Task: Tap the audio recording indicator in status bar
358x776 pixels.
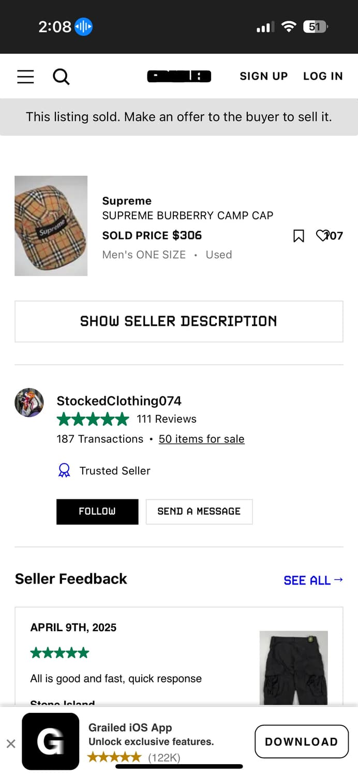Action: pyautogui.click(x=83, y=26)
